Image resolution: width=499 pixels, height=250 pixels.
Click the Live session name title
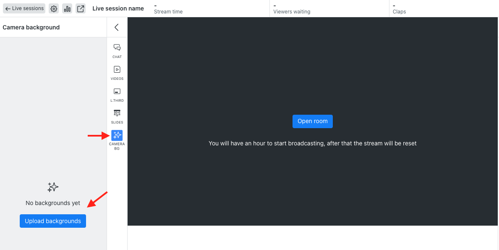[x=118, y=8]
